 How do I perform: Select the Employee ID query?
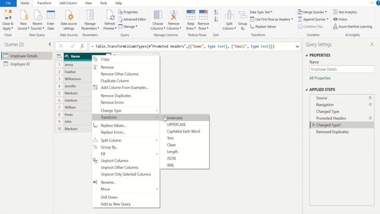pyautogui.click(x=27, y=64)
